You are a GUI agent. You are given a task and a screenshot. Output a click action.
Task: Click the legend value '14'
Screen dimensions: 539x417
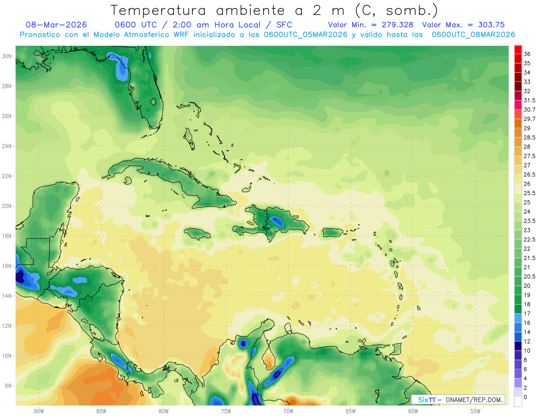tap(527, 332)
